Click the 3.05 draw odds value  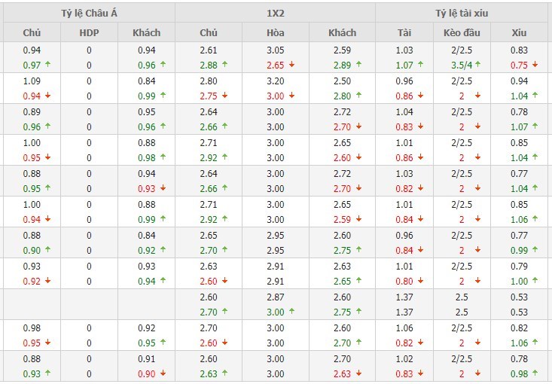point(276,50)
